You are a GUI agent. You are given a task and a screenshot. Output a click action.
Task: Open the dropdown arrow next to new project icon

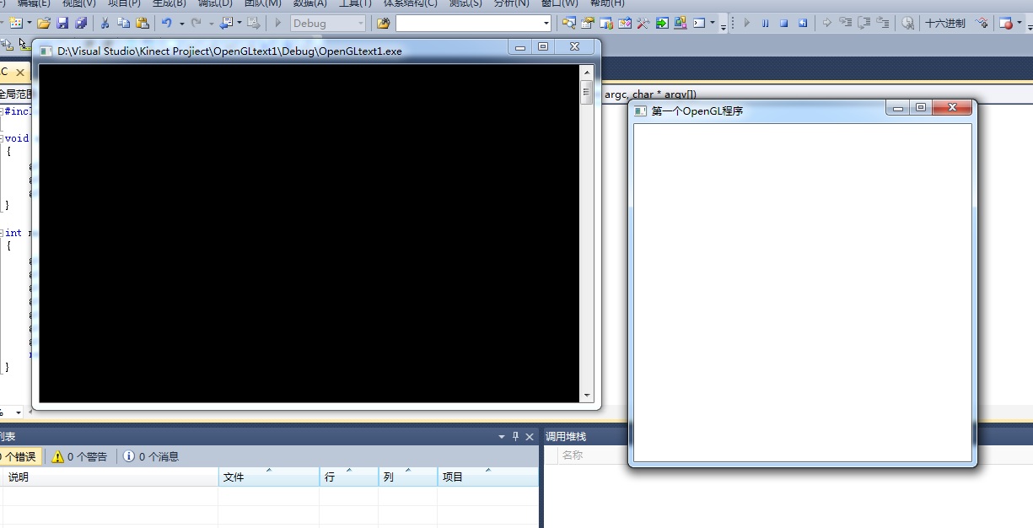point(30,23)
